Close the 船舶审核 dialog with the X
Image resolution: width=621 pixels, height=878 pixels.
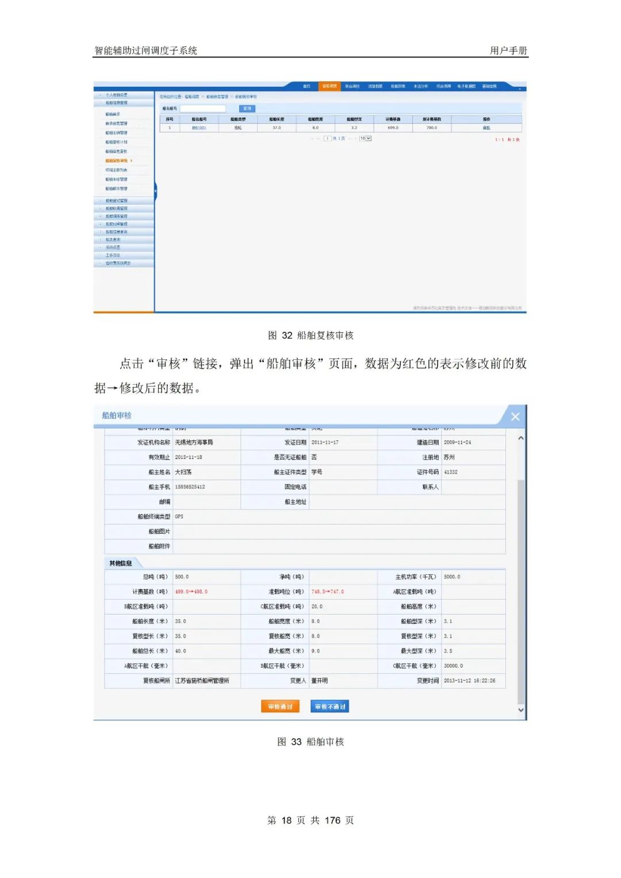pos(515,416)
